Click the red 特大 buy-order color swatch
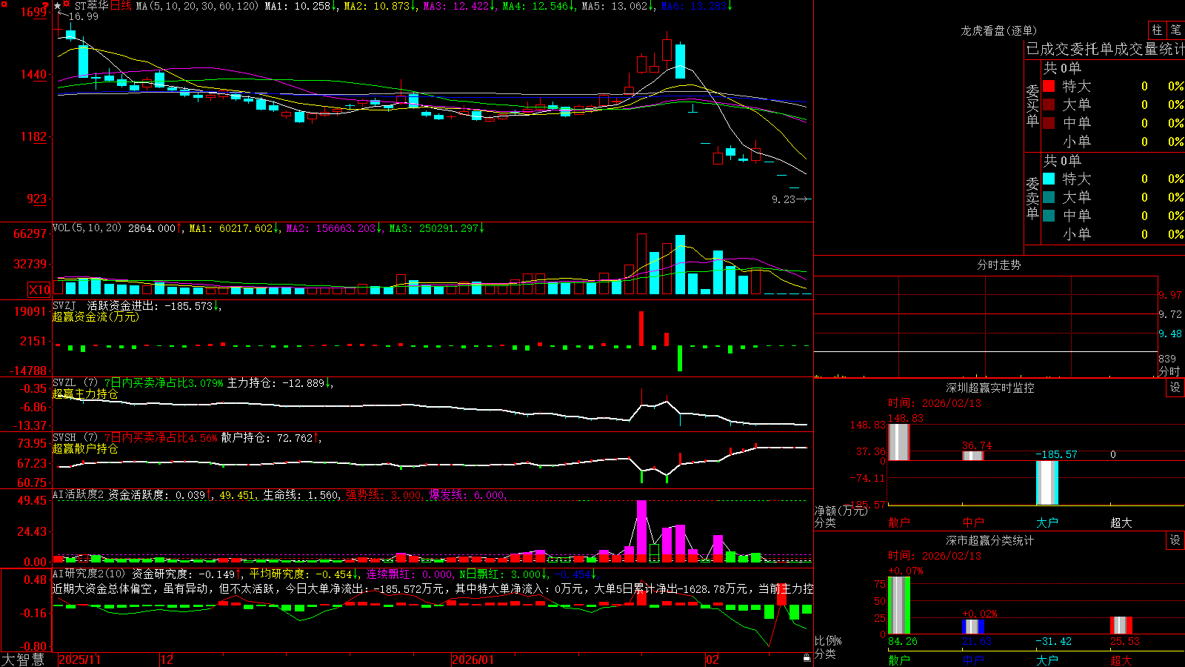This screenshot has width=1185, height=667. pyautogui.click(x=1049, y=86)
